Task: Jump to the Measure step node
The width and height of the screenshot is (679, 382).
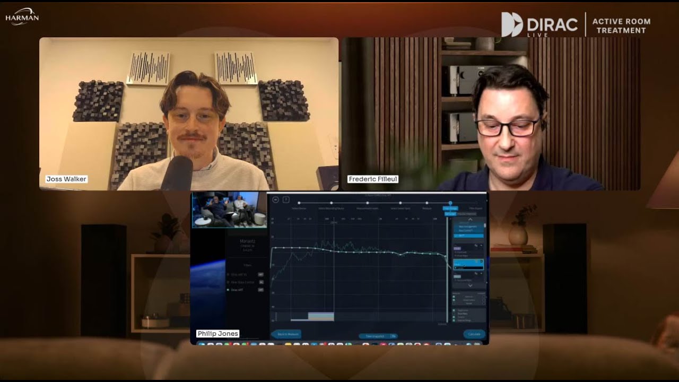Action: (x=427, y=203)
